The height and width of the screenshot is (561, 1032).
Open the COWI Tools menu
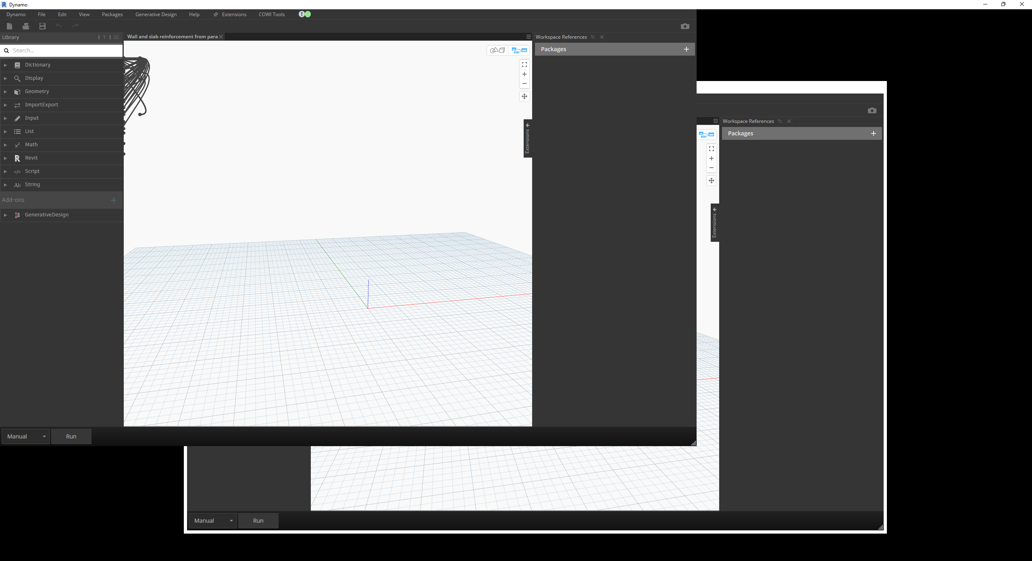tap(272, 15)
